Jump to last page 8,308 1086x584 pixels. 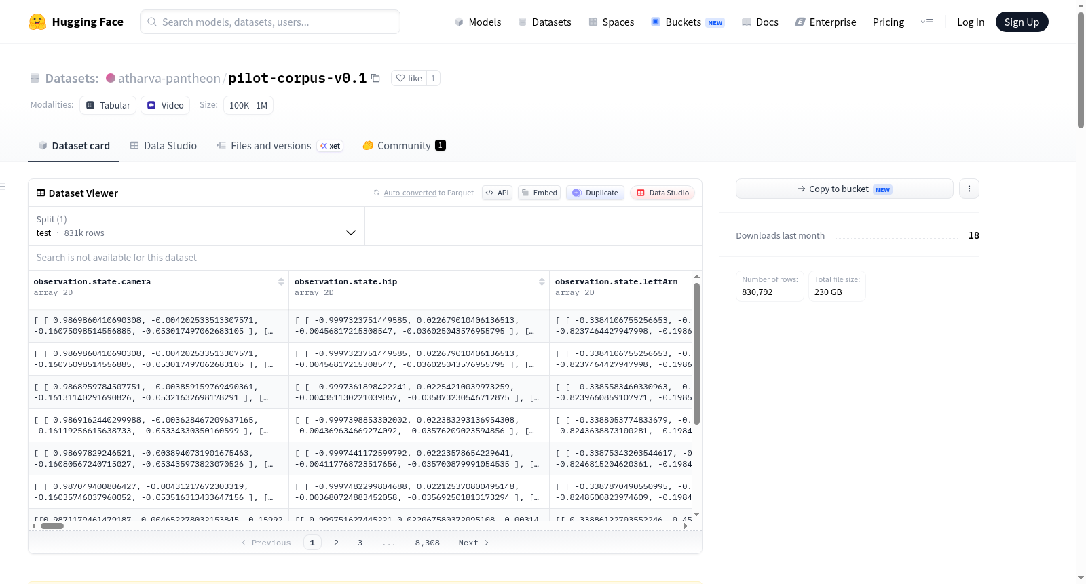click(x=428, y=543)
